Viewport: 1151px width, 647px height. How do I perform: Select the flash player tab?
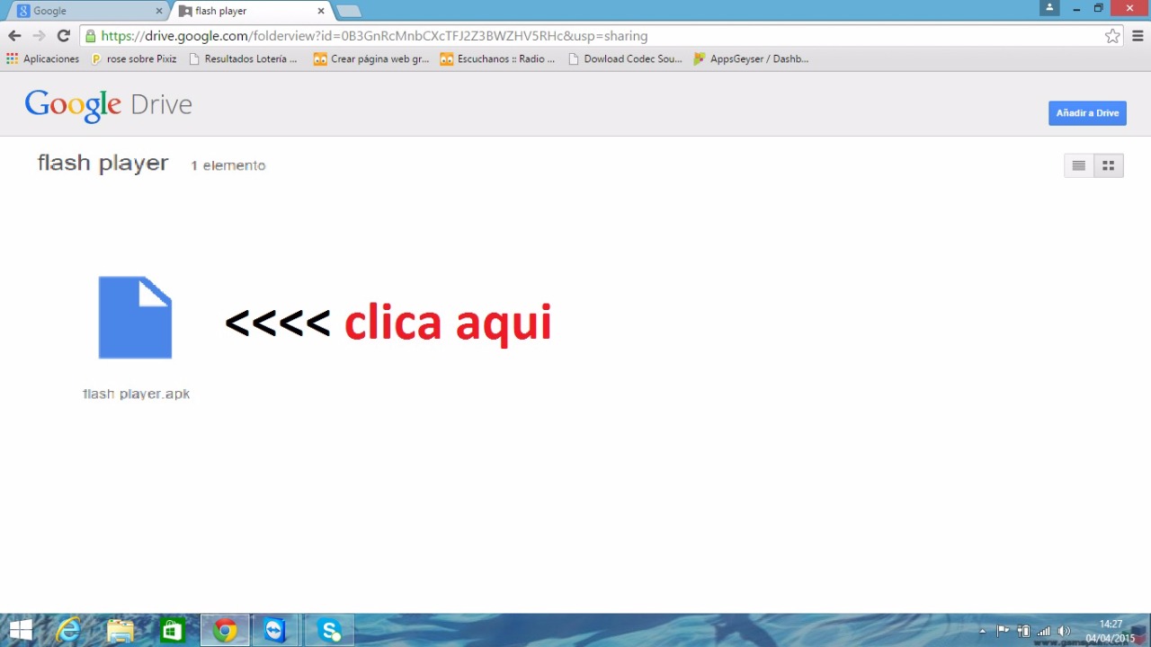pos(250,11)
